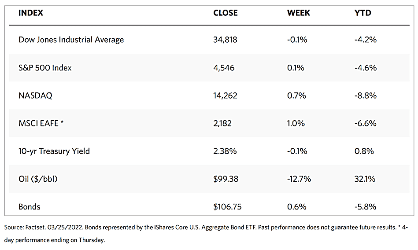This screenshot has width=418, height=250.
Task: Select the Oil ($/bbl) row label
Action: (38, 179)
